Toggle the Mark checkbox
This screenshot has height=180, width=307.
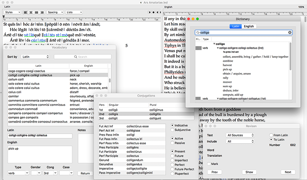tap(209, 164)
